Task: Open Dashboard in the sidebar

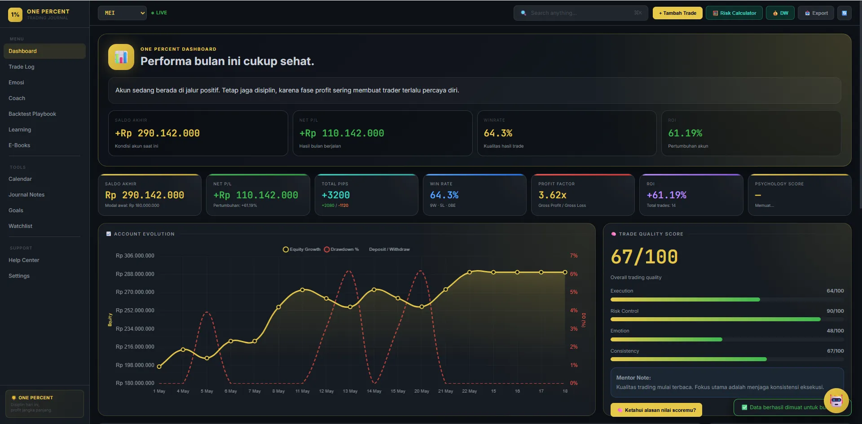Action: coord(44,51)
